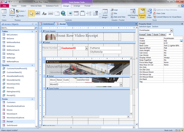Image resolution: width=184 pixels, height=132 pixels.
Task: Insert a Page Break control
Action: pyautogui.click(x=89, y=13)
